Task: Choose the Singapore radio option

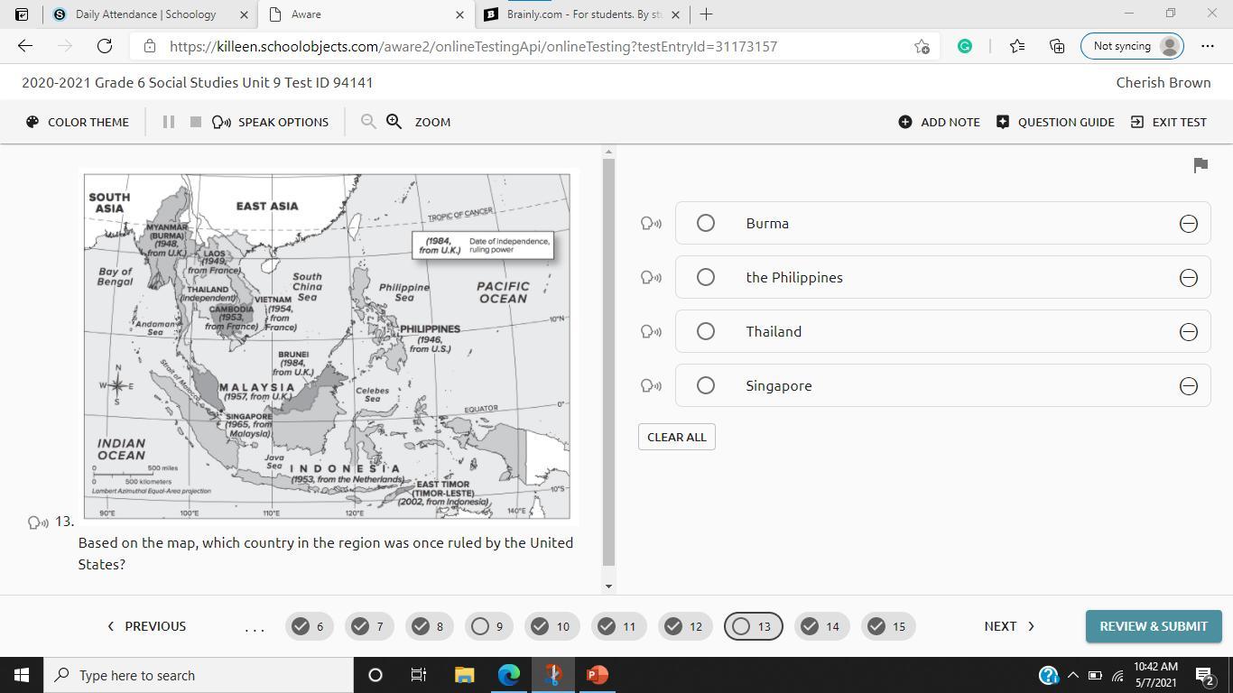Action: [706, 385]
